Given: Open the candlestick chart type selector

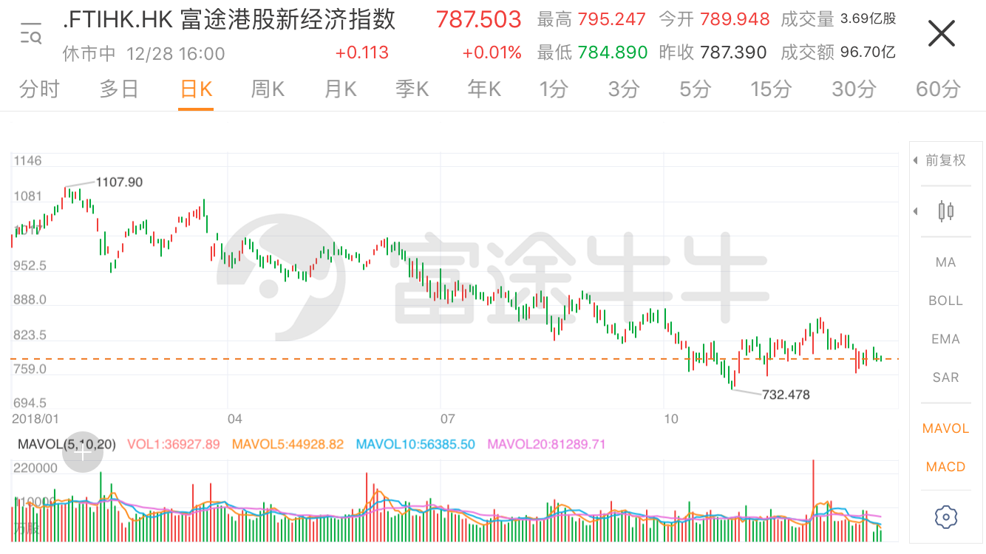Looking at the screenshot, I should click(945, 211).
